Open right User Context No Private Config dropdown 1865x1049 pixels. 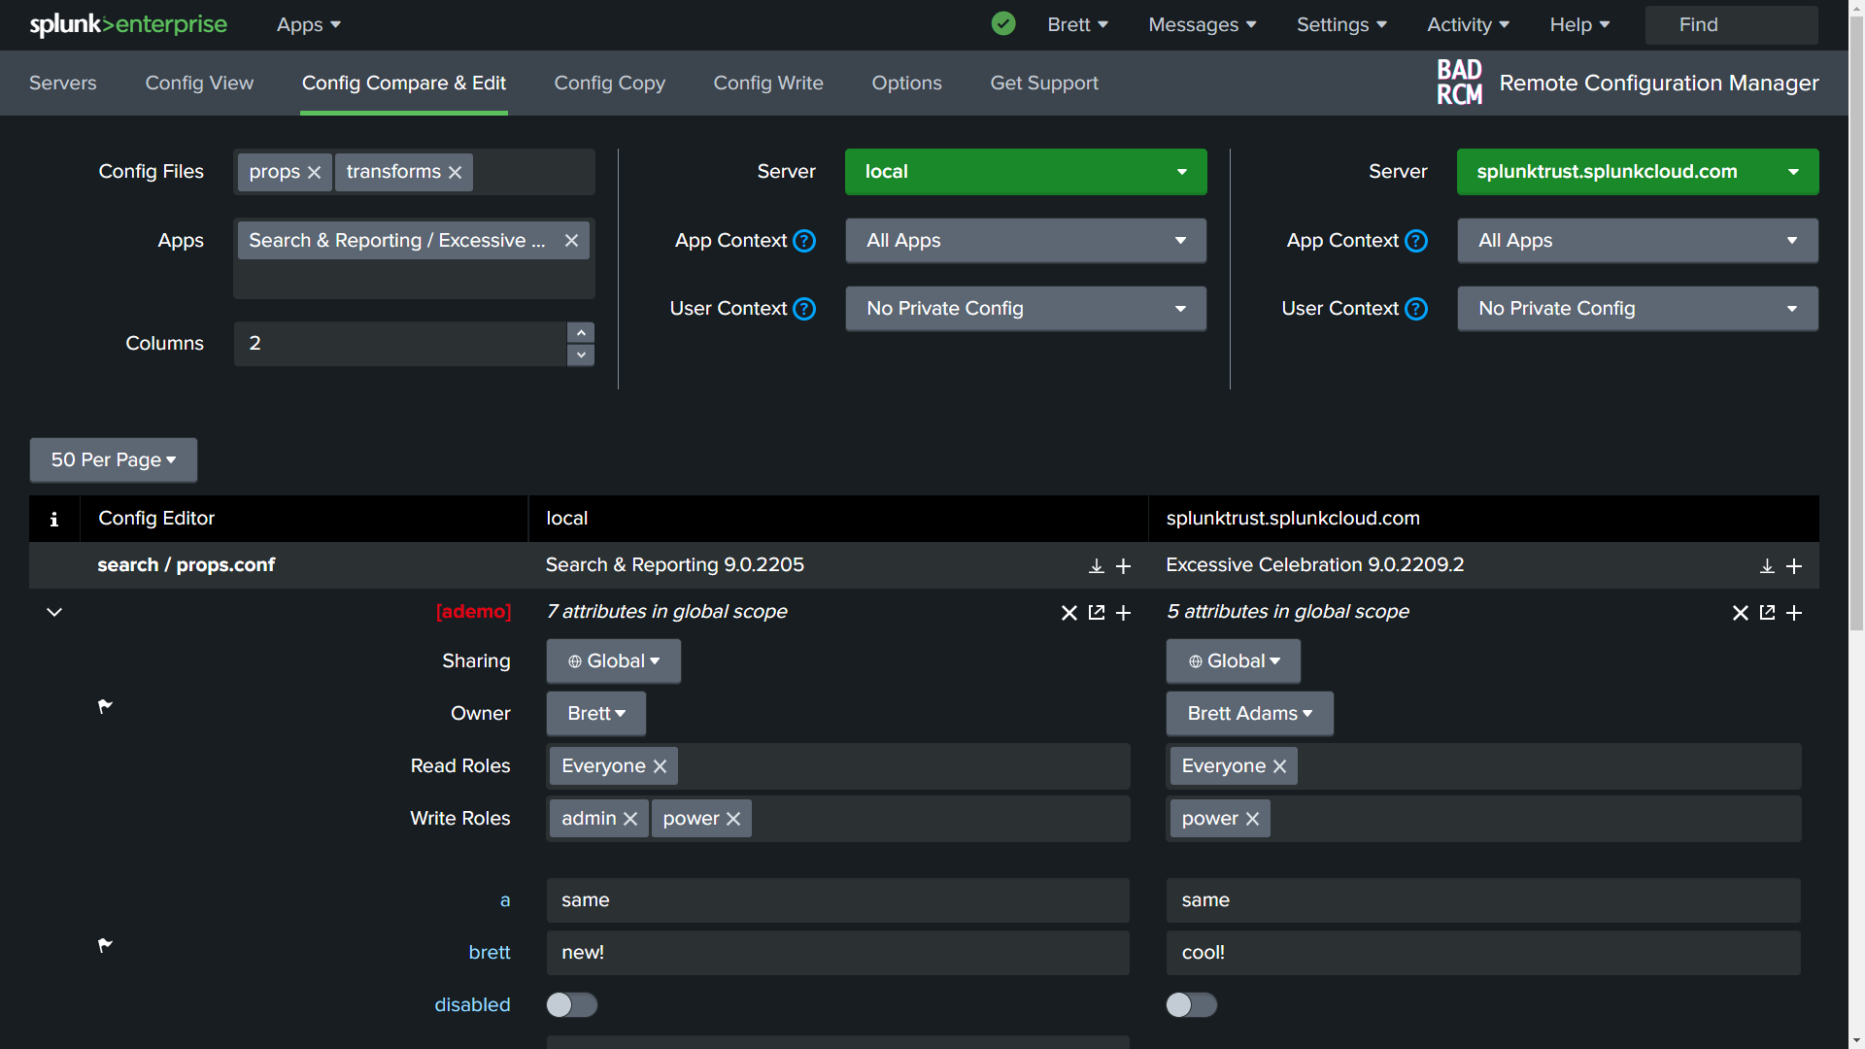pos(1638,309)
